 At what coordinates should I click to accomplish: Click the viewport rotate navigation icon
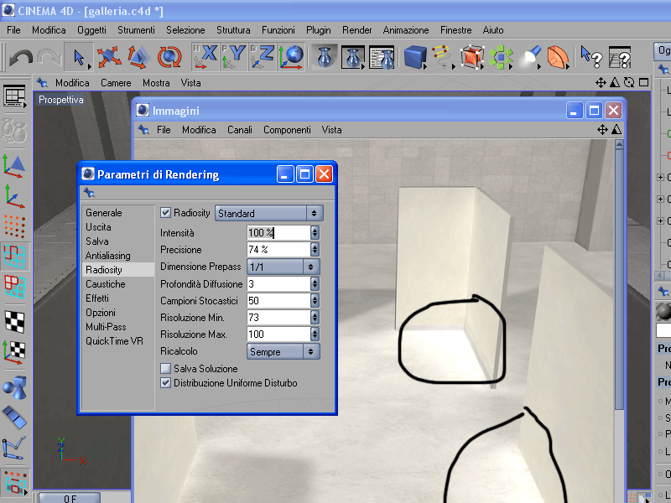coord(629,82)
